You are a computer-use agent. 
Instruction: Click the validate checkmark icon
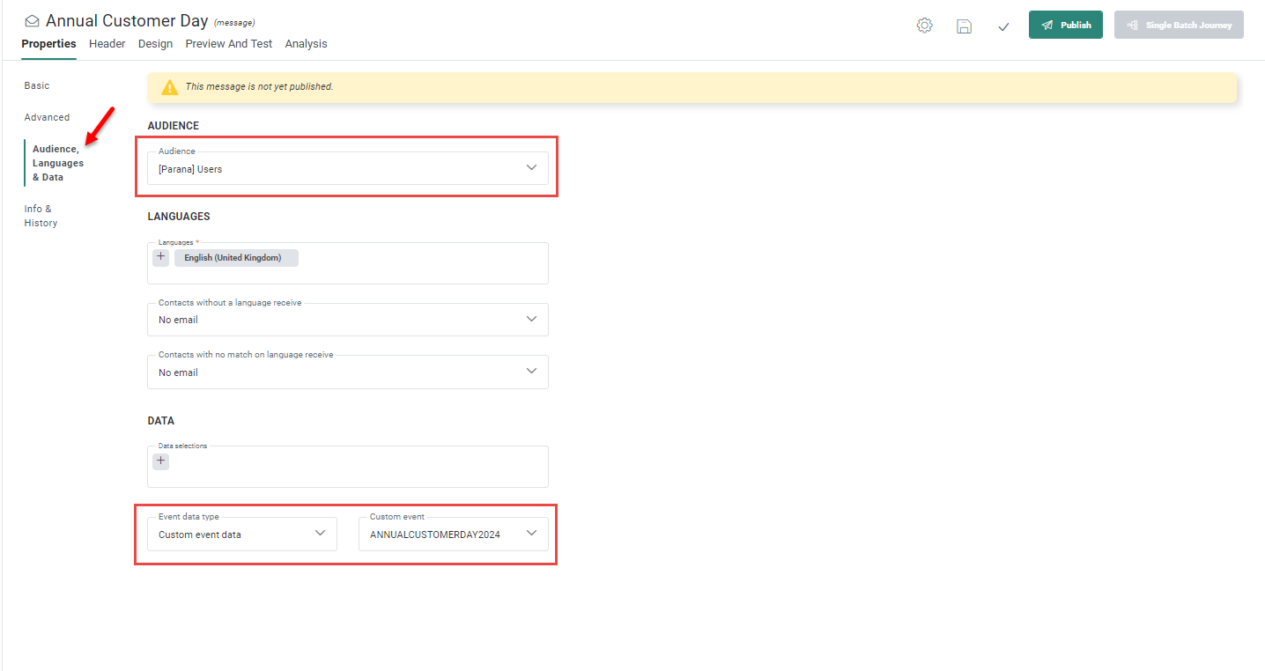1003,26
